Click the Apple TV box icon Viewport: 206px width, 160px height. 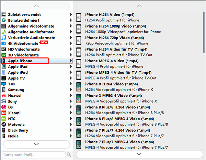[4, 78]
